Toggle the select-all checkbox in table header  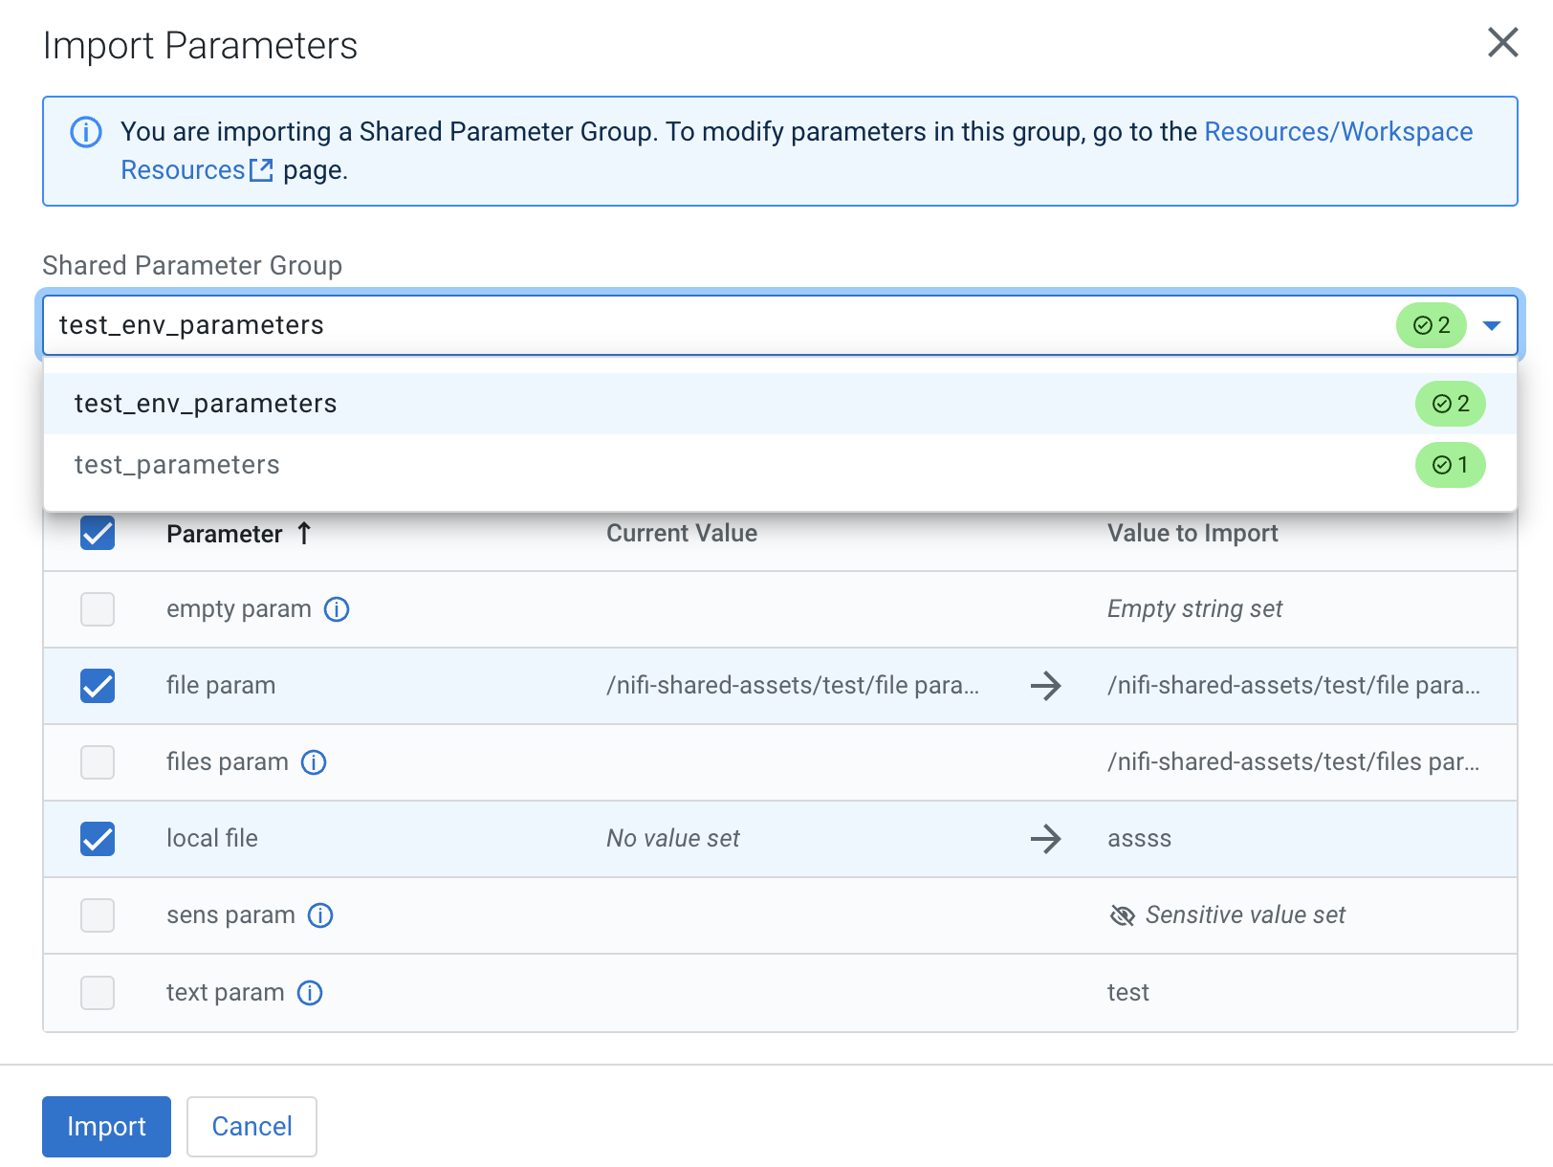98,534
